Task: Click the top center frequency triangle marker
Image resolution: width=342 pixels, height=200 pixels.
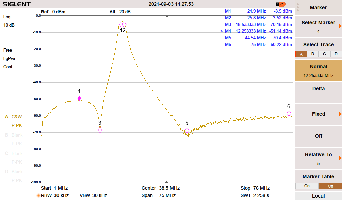Action: click(167, 16)
